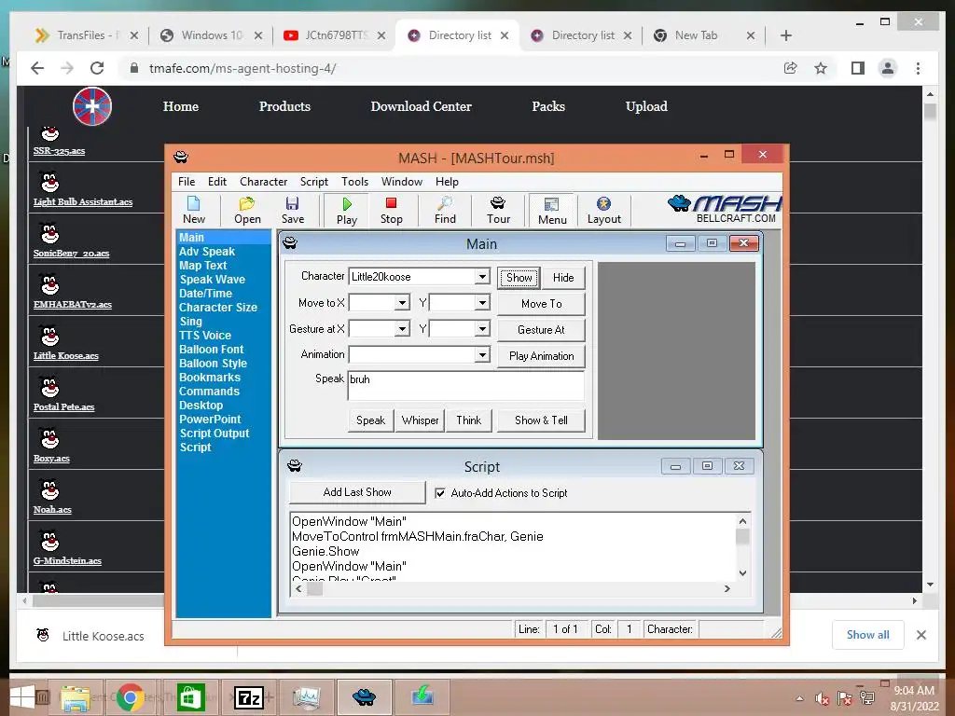Open the Script menu

point(313,182)
